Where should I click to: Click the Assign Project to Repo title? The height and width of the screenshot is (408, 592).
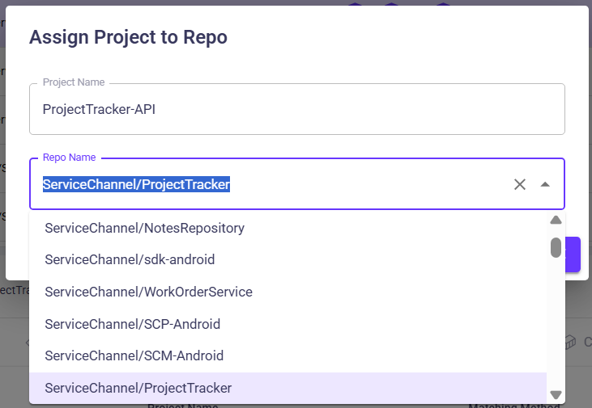[128, 37]
